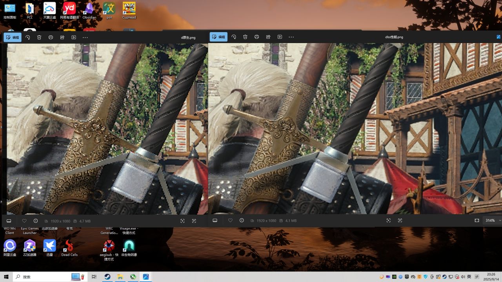The height and width of the screenshot is (282, 502).
Task: Click rotate icon in d原生.png window
Action: [28, 37]
